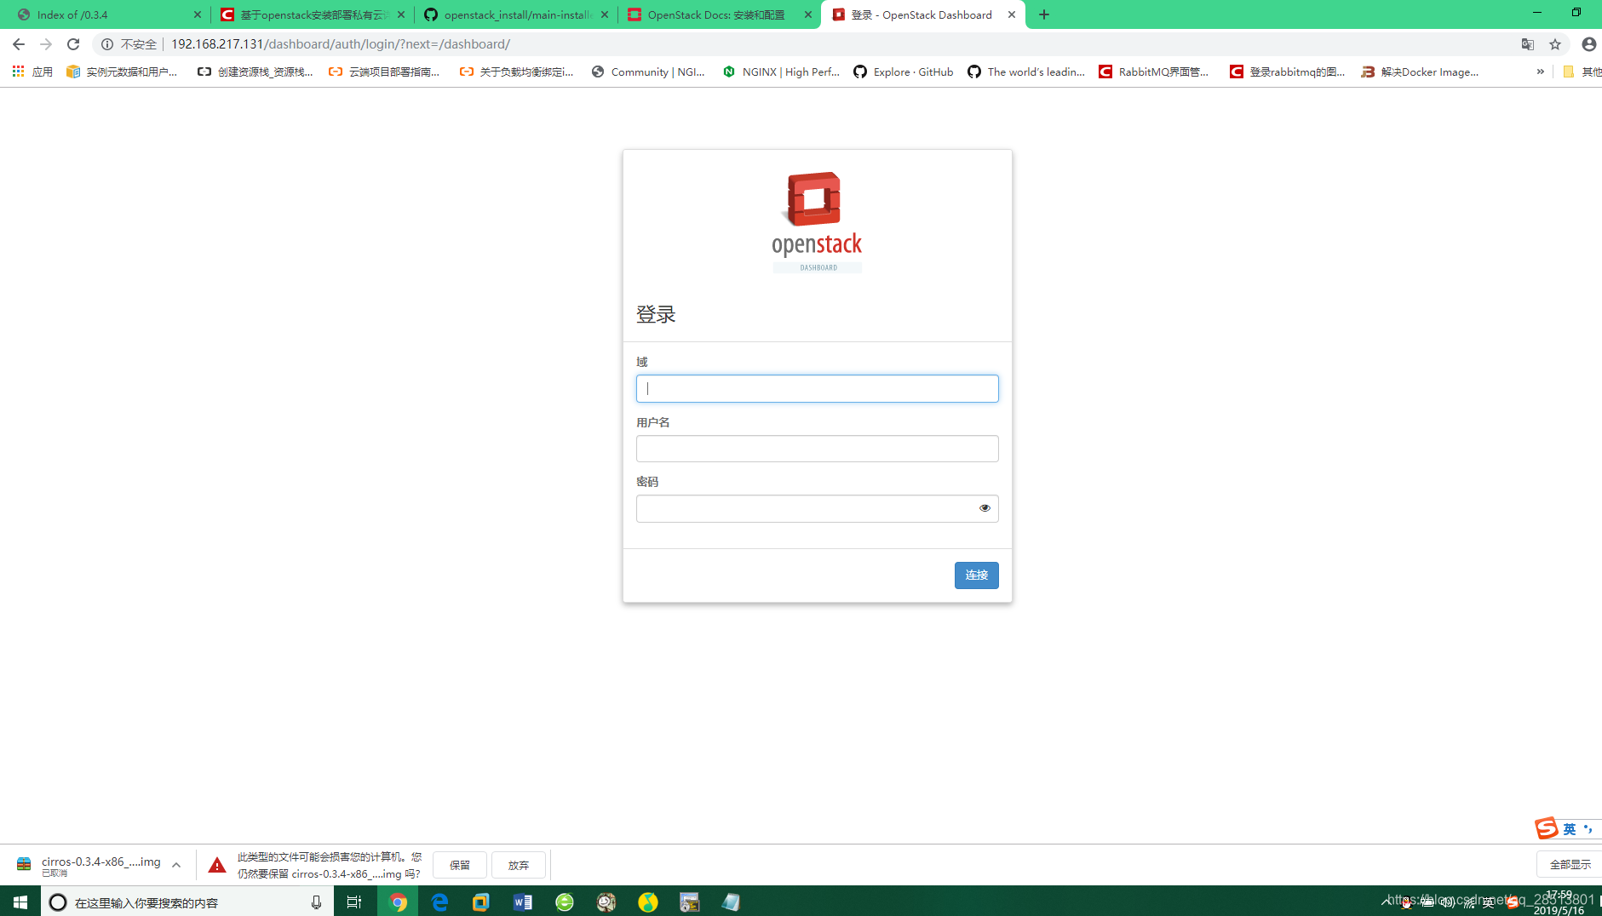Open the 实例元数据和用户 bookmark
This screenshot has width=1602, height=916.
pos(122,72)
